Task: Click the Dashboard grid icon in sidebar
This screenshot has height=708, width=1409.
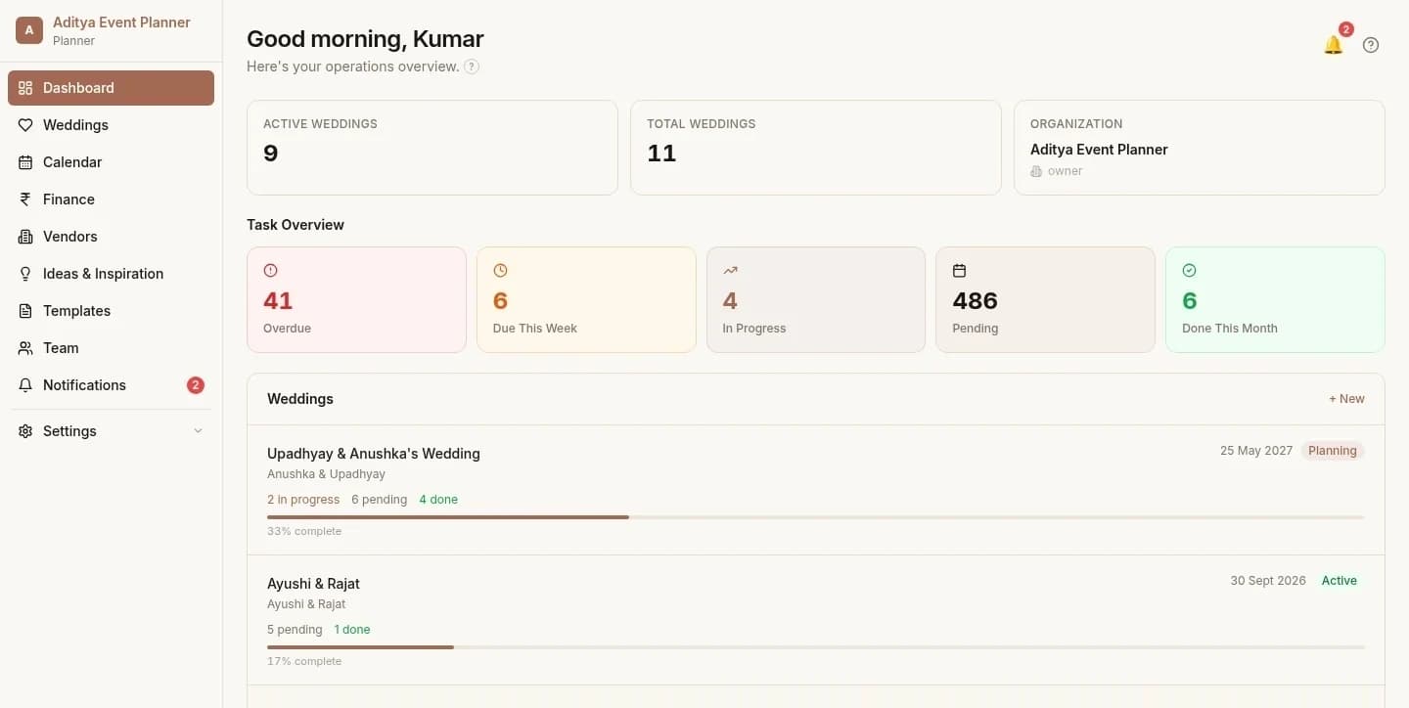Action: tap(25, 88)
